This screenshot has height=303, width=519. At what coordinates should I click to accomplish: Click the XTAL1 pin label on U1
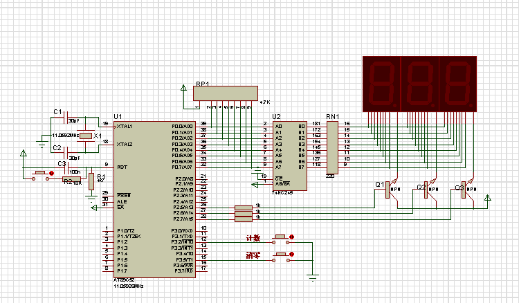(x=125, y=127)
